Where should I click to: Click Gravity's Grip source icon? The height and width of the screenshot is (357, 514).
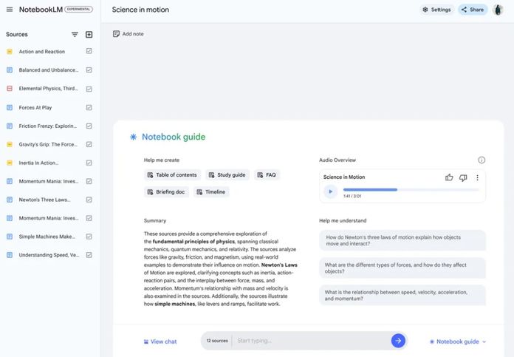click(10, 144)
